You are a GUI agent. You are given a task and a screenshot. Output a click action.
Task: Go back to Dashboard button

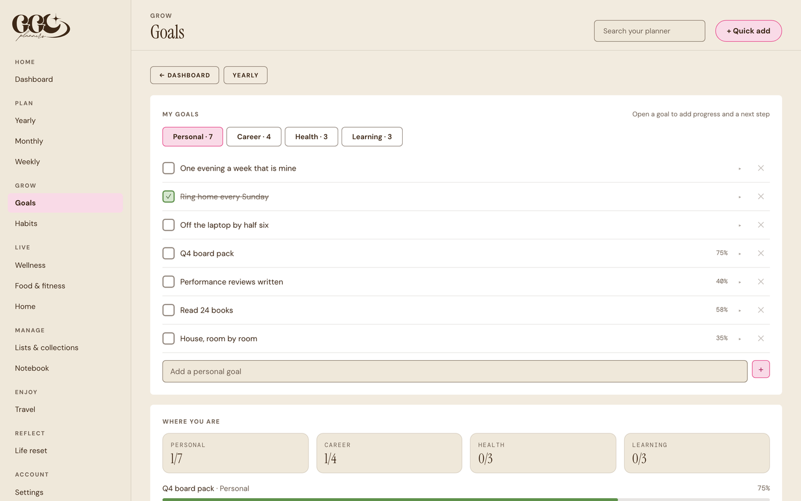pos(184,75)
